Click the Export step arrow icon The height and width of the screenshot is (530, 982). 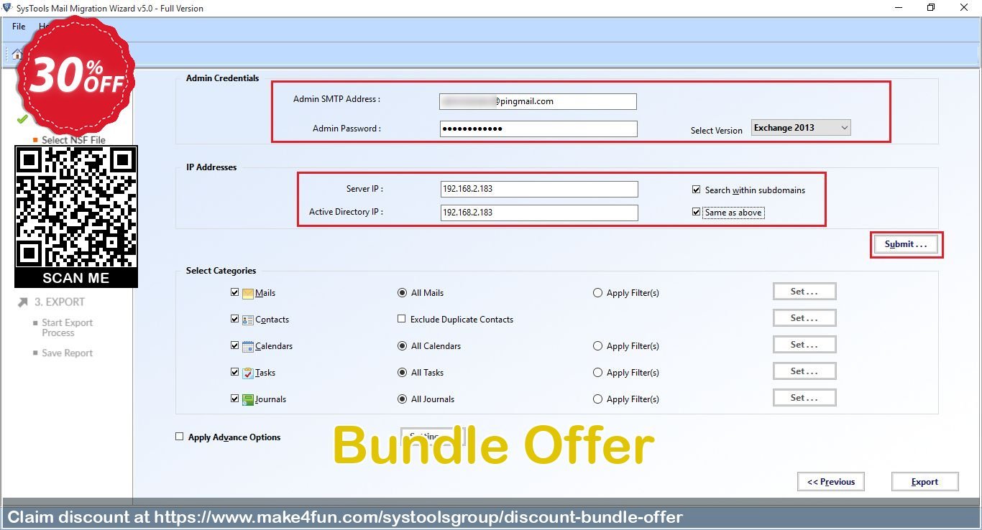coord(23,302)
